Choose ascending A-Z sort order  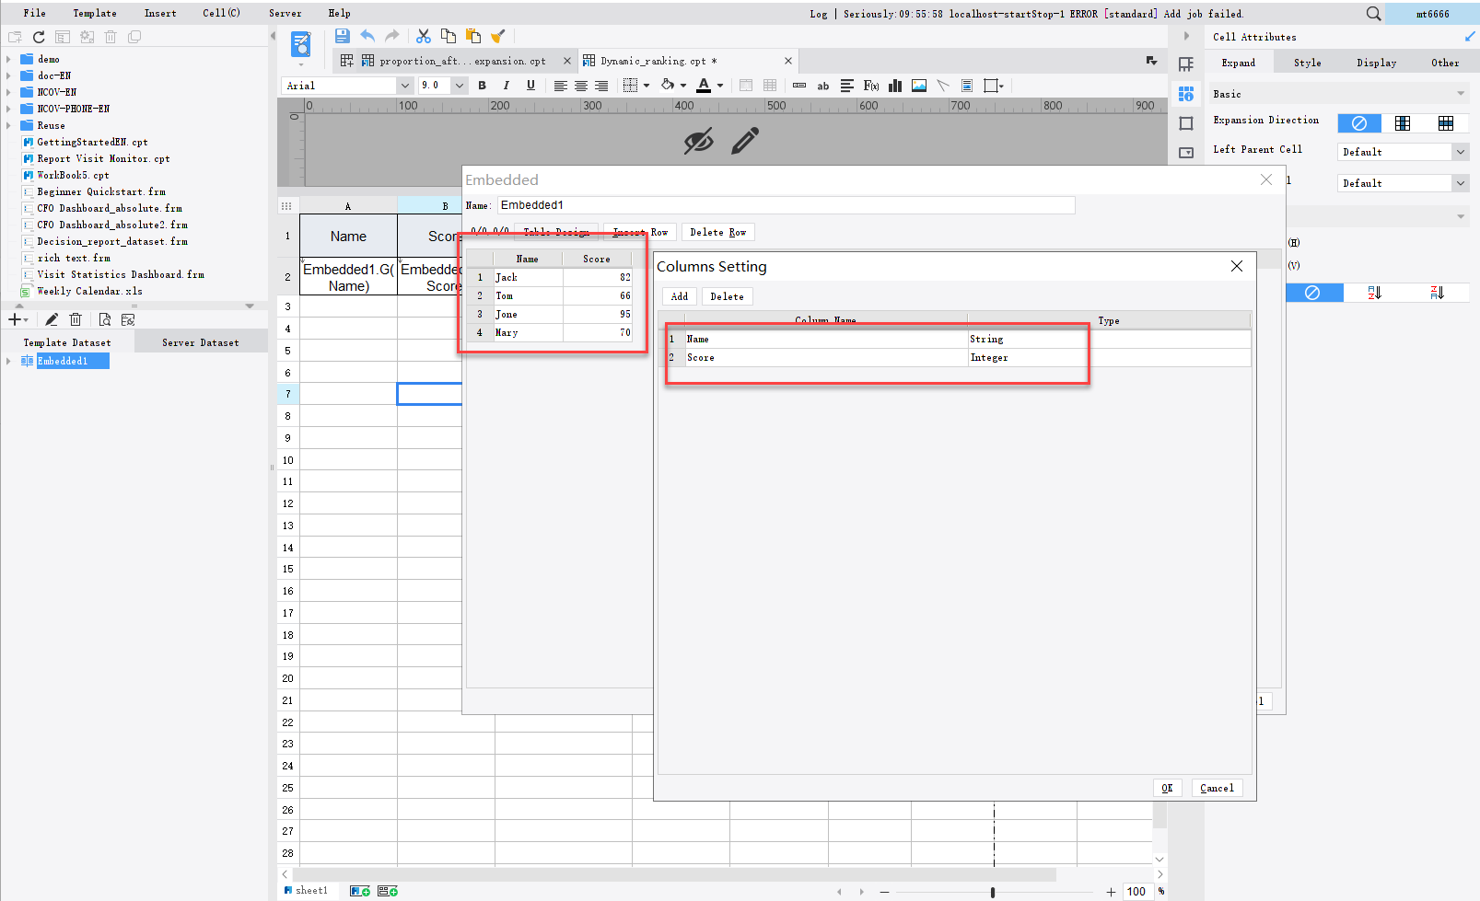click(x=1375, y=293)
